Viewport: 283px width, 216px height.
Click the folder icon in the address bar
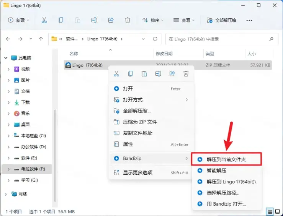54,39
